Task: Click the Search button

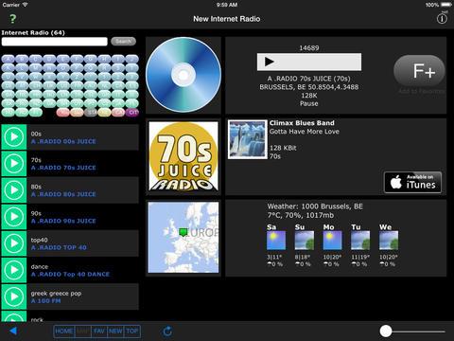Action: tap(123, 42)
